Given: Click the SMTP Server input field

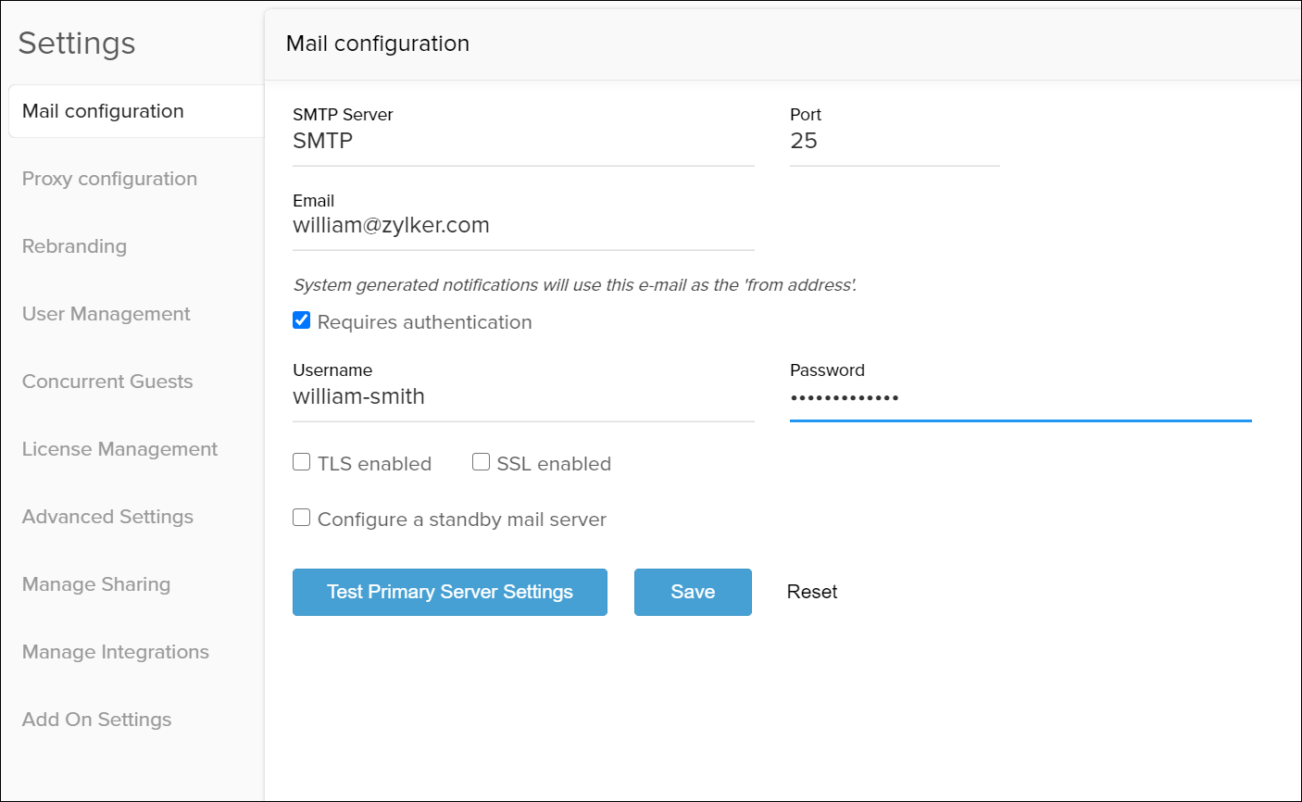Looking at the screenshot, I should tap(523, 141).
